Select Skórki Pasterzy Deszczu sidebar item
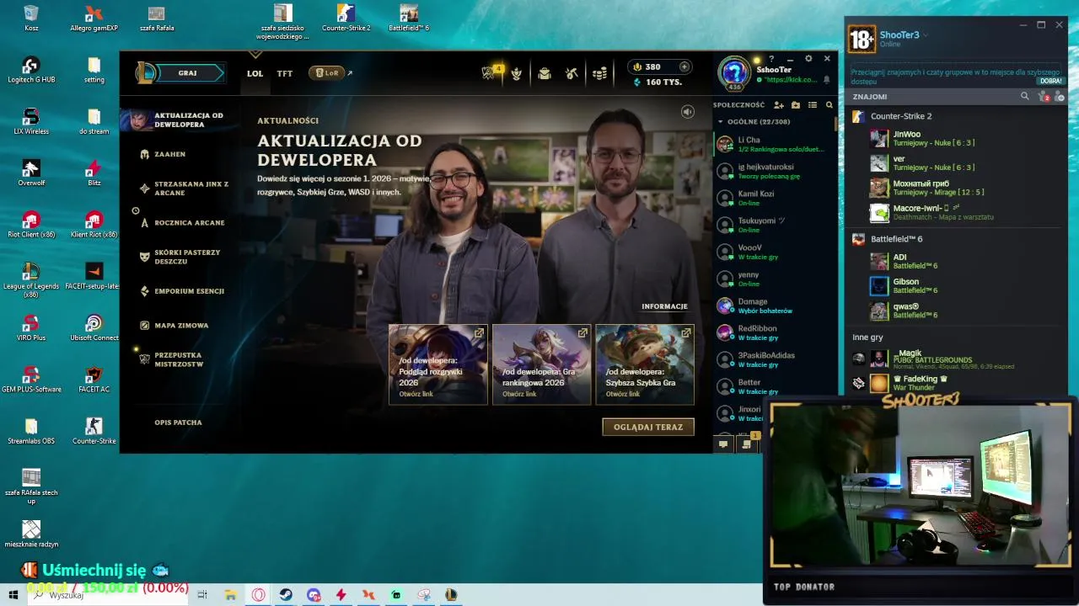 (180, 257)
